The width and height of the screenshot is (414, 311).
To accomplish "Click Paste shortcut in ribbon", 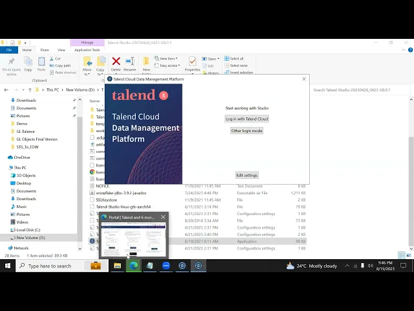I will coord(63,72).
